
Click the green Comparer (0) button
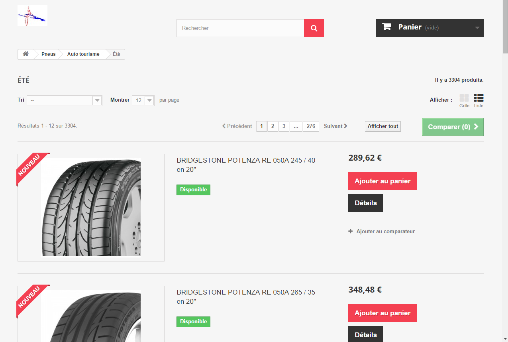(453, 127)
